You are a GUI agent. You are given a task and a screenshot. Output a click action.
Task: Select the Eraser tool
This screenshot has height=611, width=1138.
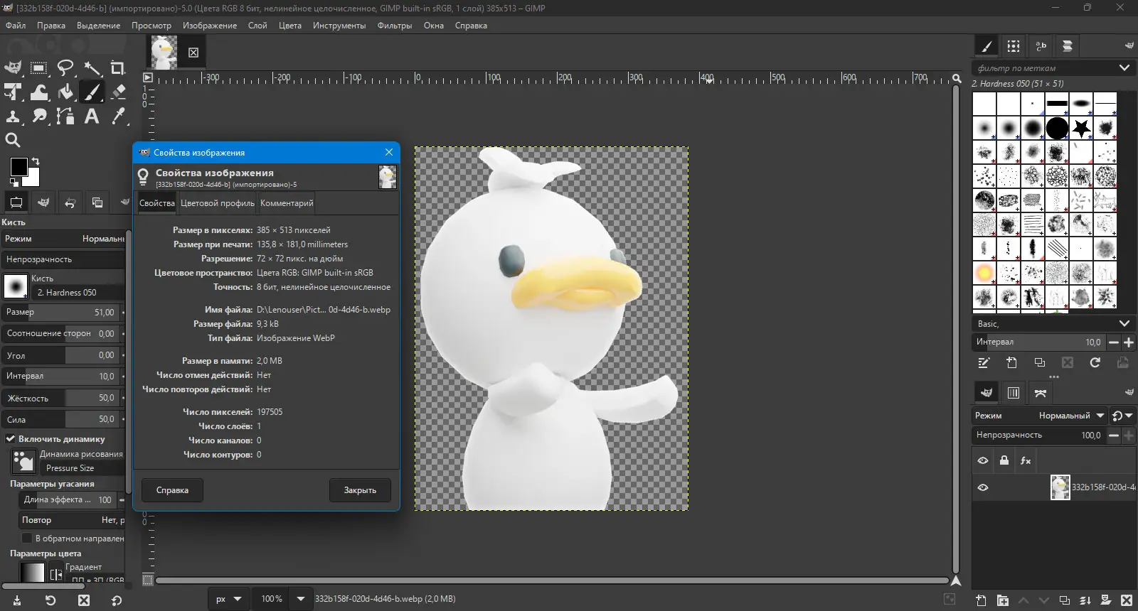point(119,92)
